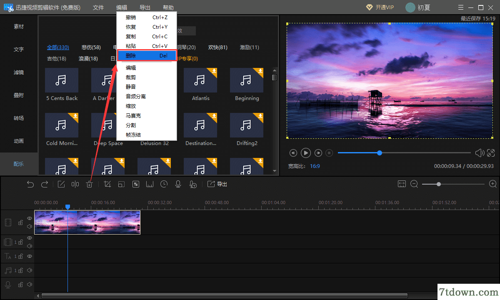
Task: Click the diamond icon beside 开通VIP
Action: click(x=369, y=7)
